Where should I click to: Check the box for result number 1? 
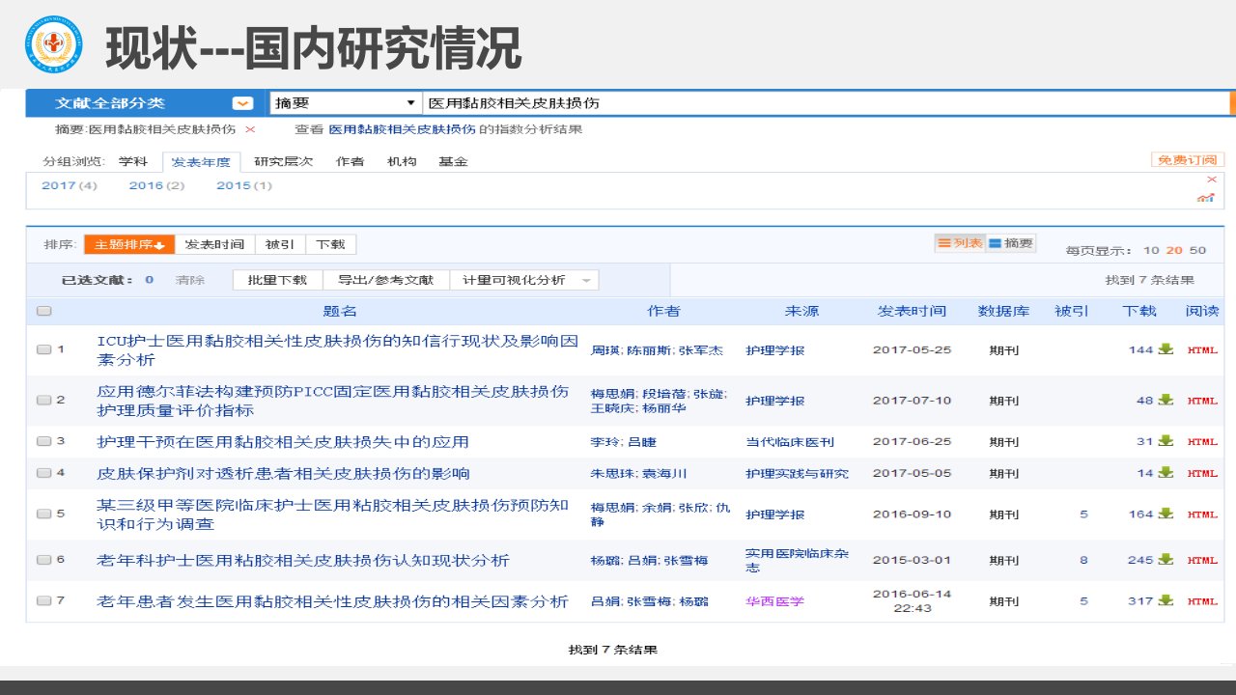tap(43, 349)
